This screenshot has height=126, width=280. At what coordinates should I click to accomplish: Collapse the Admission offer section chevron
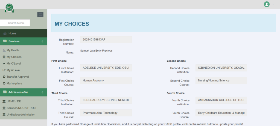[x=42, y=92]
